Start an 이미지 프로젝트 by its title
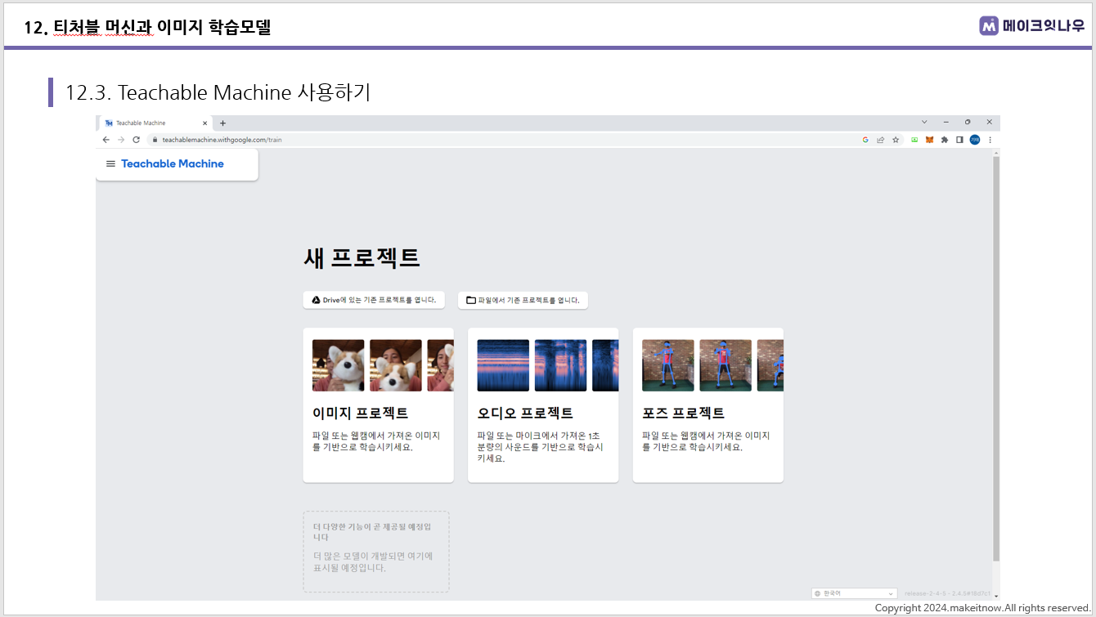This screenshot has height=617, width=1096. pyautogui.click(x=360, y=413)
